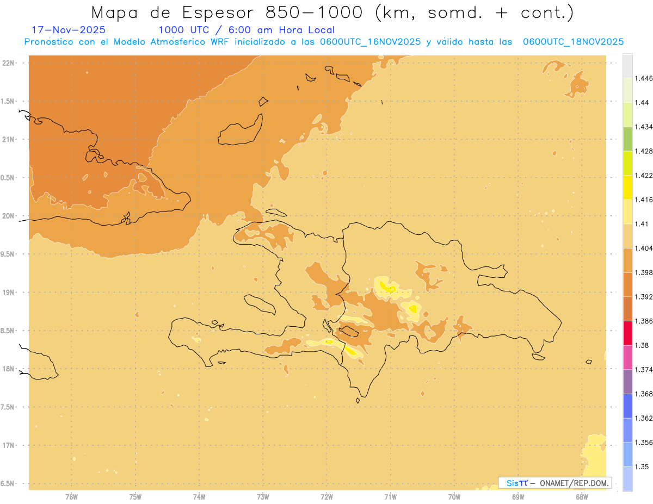Click the 1.434 colorbar value
The image size is (653, 504).
tap(643, 127)
